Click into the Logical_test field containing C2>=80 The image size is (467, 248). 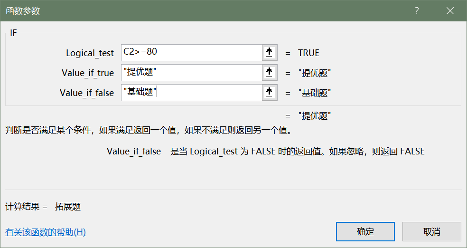[191, 53]
